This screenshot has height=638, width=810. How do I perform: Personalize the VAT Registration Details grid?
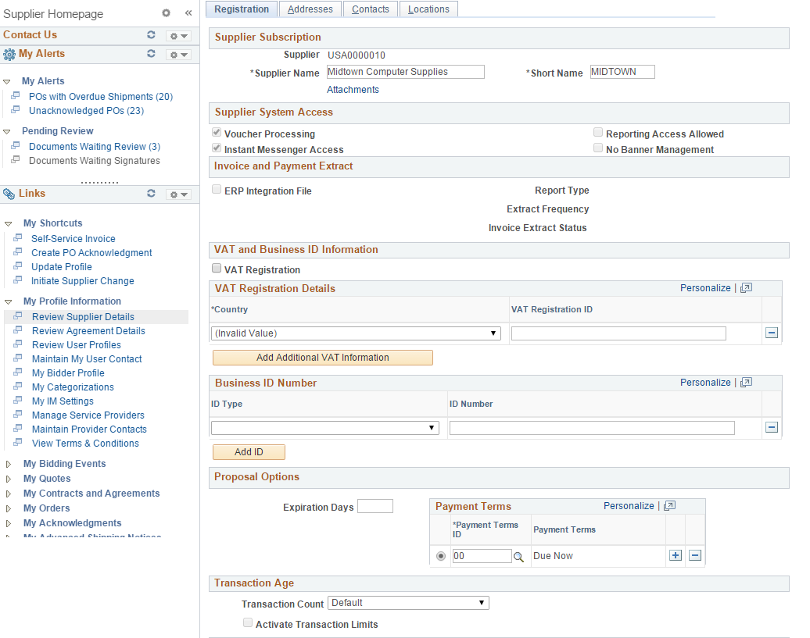pos(705,288)
